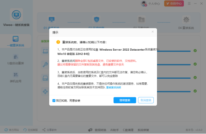Open the 会员中心 button
The height and width of the screenshot is (134, 206).
(x=174, y=4)
